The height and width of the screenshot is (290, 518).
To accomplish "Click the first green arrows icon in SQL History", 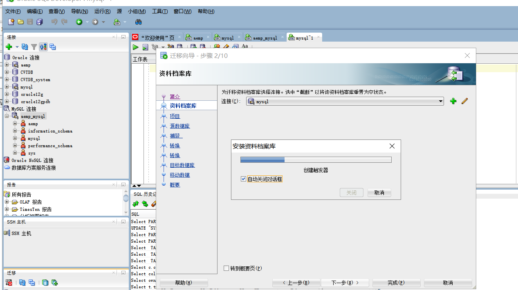I will 136,204.
